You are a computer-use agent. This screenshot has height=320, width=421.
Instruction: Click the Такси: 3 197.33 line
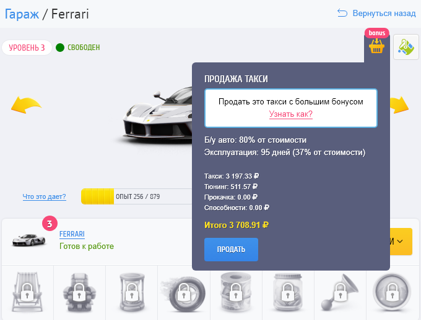tap(232, 176)
